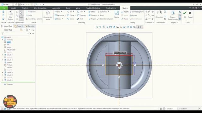Screen dimensions: 202x113
Task: Switch to the Analysis ribbon tab
Action: (x=25, y=8)
